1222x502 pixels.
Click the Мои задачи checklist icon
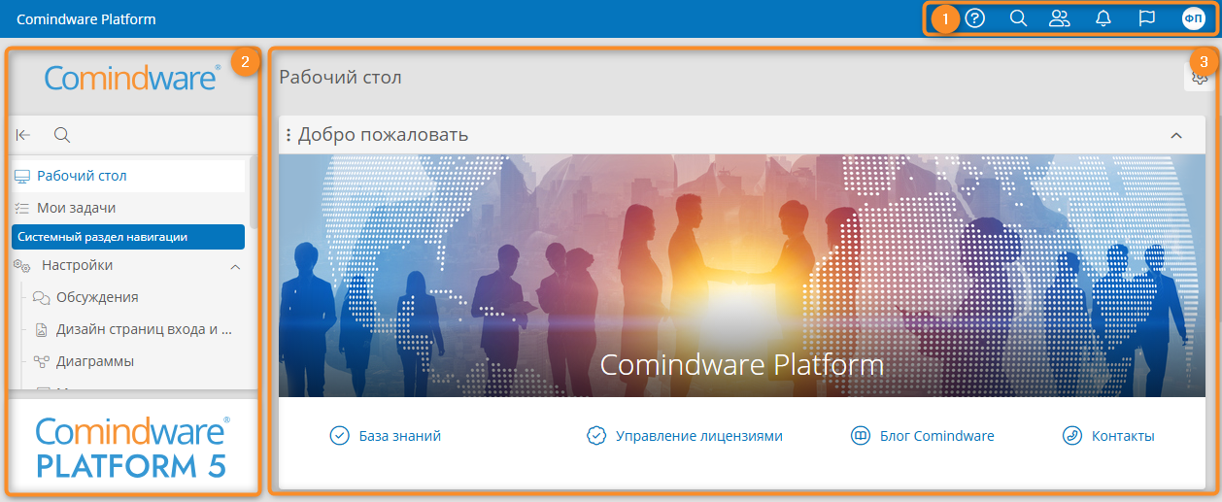pos(22,208)
